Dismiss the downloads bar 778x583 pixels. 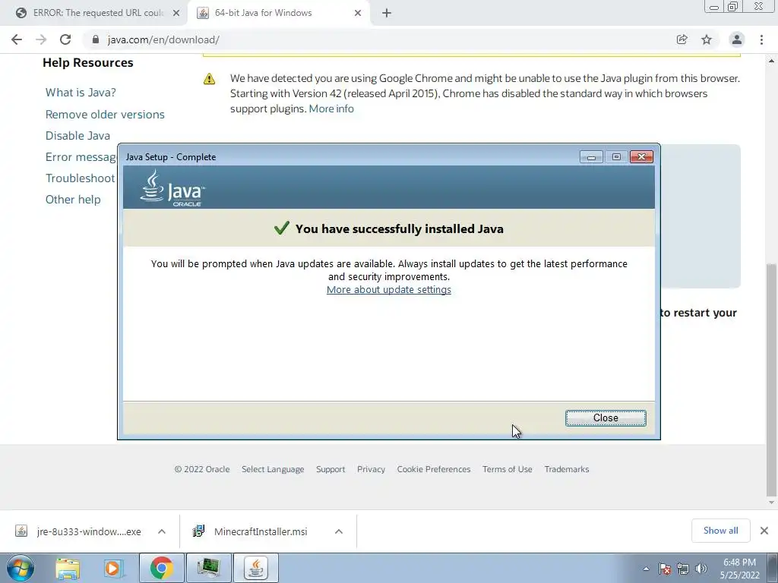tap(764, 531)
